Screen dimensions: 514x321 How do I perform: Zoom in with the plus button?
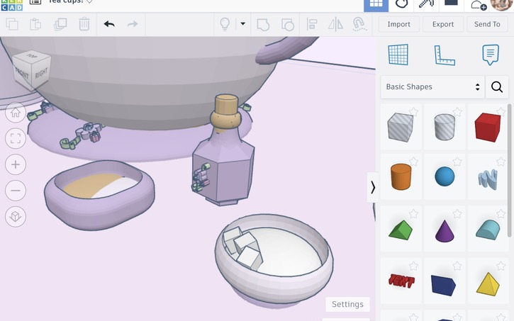click(16, 164)
